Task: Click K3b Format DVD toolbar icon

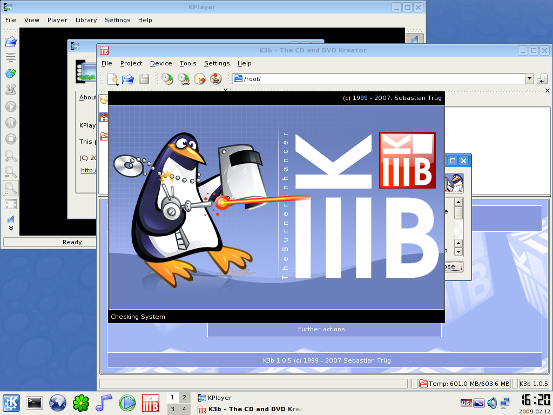Action: [x=216, y=79]
